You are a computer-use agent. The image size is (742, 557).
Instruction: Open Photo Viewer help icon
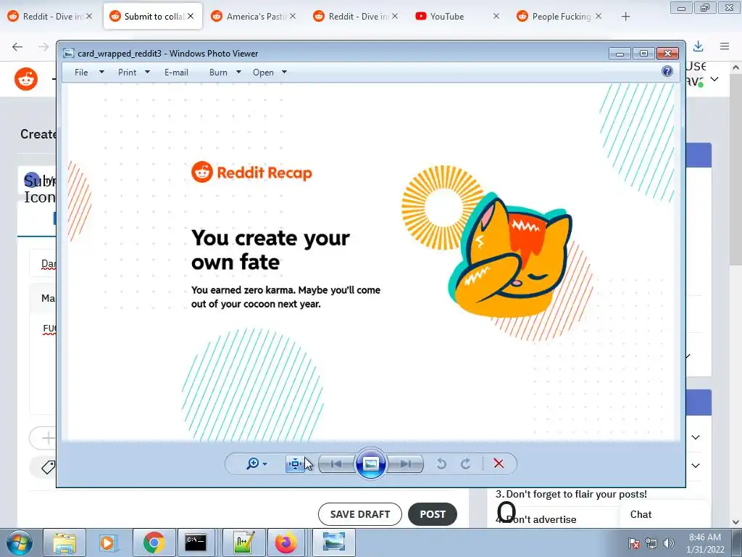point(667,72)
